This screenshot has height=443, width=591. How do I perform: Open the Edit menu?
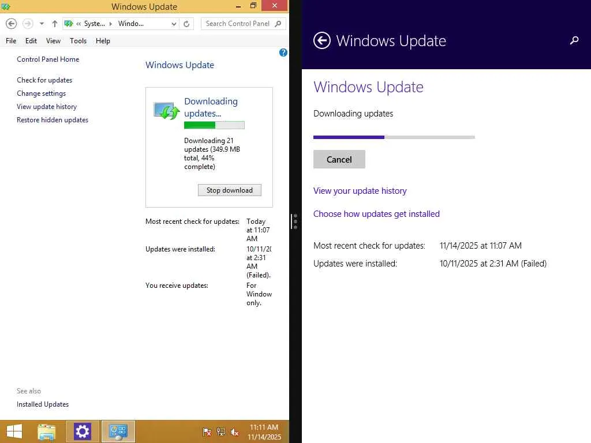[x=31, y=41]
